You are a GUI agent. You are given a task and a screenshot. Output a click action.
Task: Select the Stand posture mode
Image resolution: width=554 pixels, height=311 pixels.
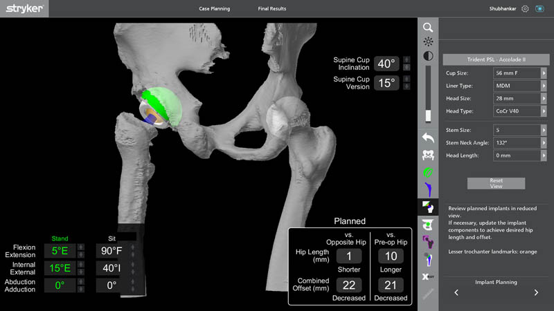pyautogui.click(x=60, y=238)
